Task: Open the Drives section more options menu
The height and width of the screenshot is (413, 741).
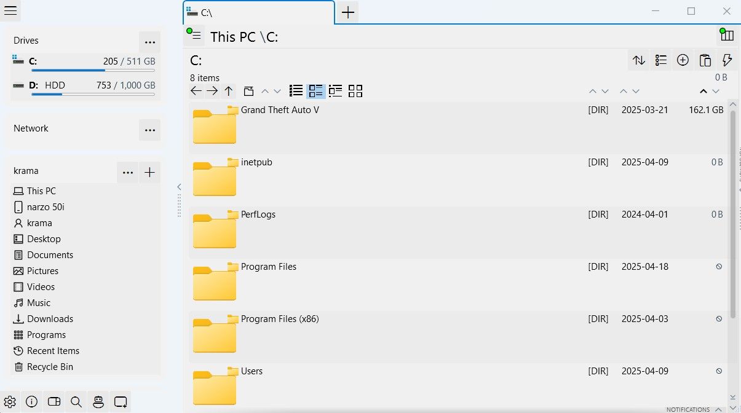Action: pyautogui.click(x=149, y=42)
